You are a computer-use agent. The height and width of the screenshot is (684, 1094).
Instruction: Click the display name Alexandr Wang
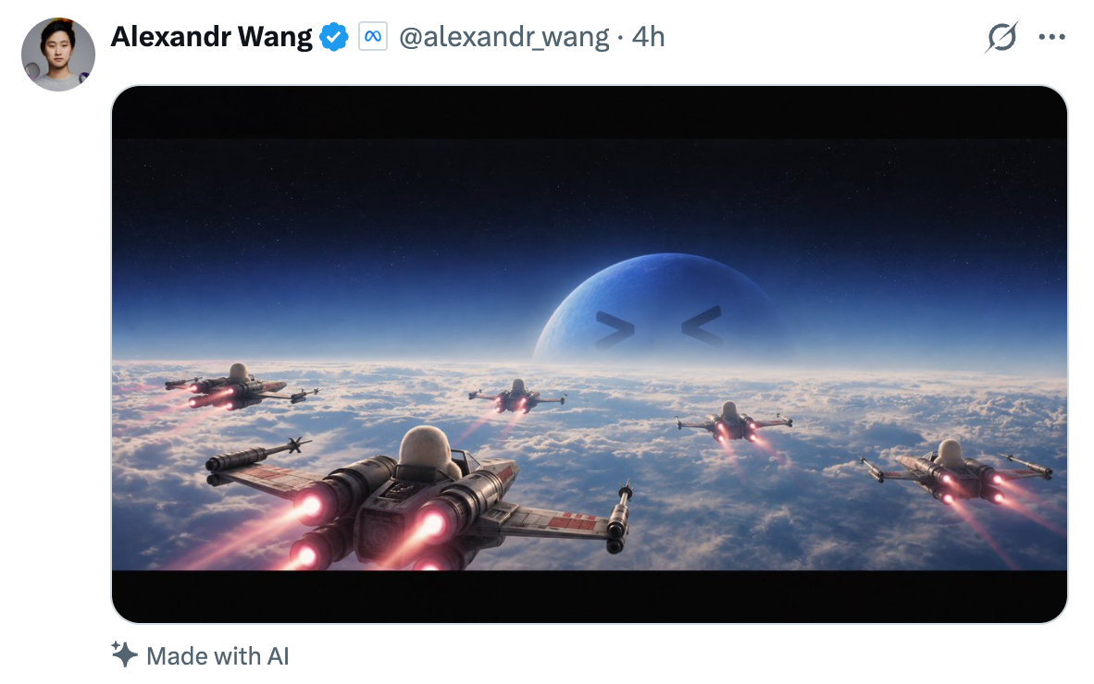coord(211,37)
